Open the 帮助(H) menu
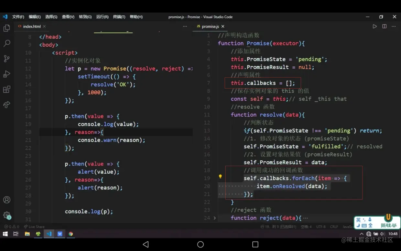This screenshot has height=251, width=401. 136,17
